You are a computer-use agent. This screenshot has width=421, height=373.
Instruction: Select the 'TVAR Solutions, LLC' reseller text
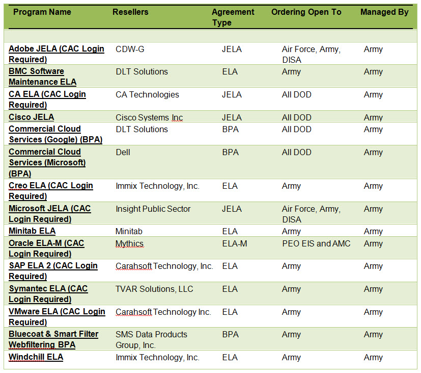154,289
